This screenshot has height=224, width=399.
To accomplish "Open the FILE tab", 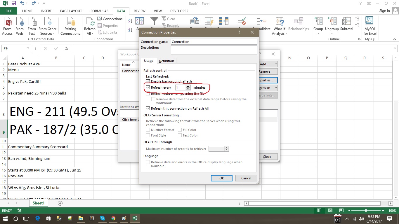I will coord(9,11).
